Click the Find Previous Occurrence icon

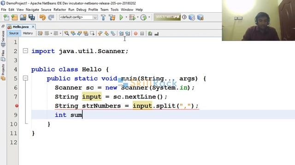pyautogui.click(x=73, y=33)
